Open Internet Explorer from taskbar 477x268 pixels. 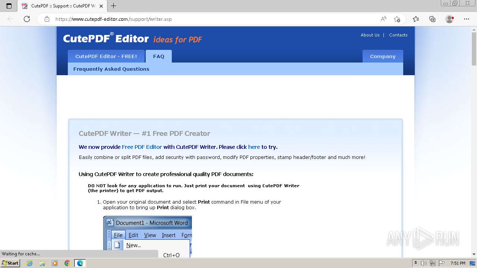[30, 263]
